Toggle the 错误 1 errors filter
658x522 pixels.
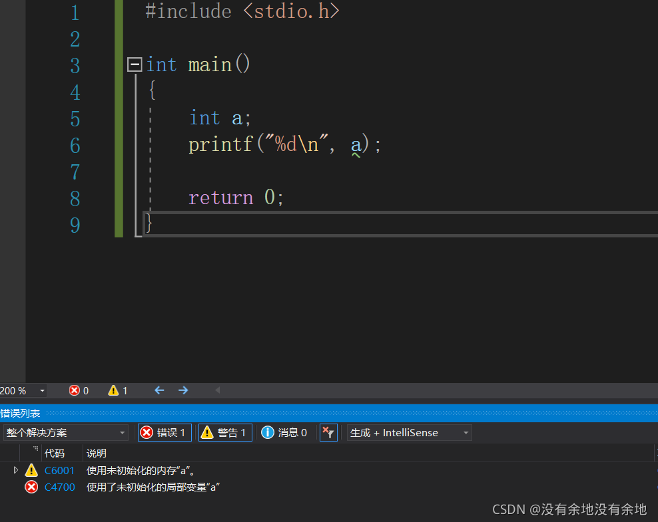click(x=164, y=432)
